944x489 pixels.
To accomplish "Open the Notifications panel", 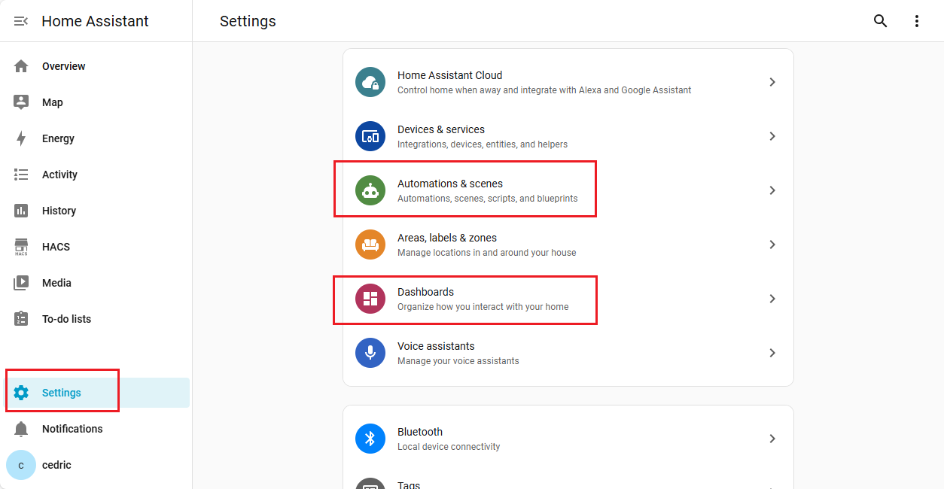I will point(72,429).
